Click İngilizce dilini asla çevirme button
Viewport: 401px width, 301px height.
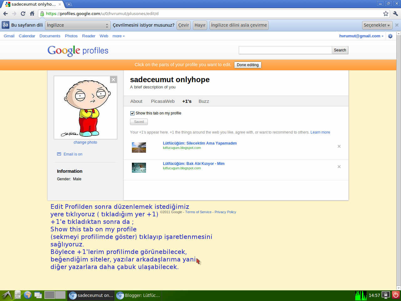tap(239, 25)
